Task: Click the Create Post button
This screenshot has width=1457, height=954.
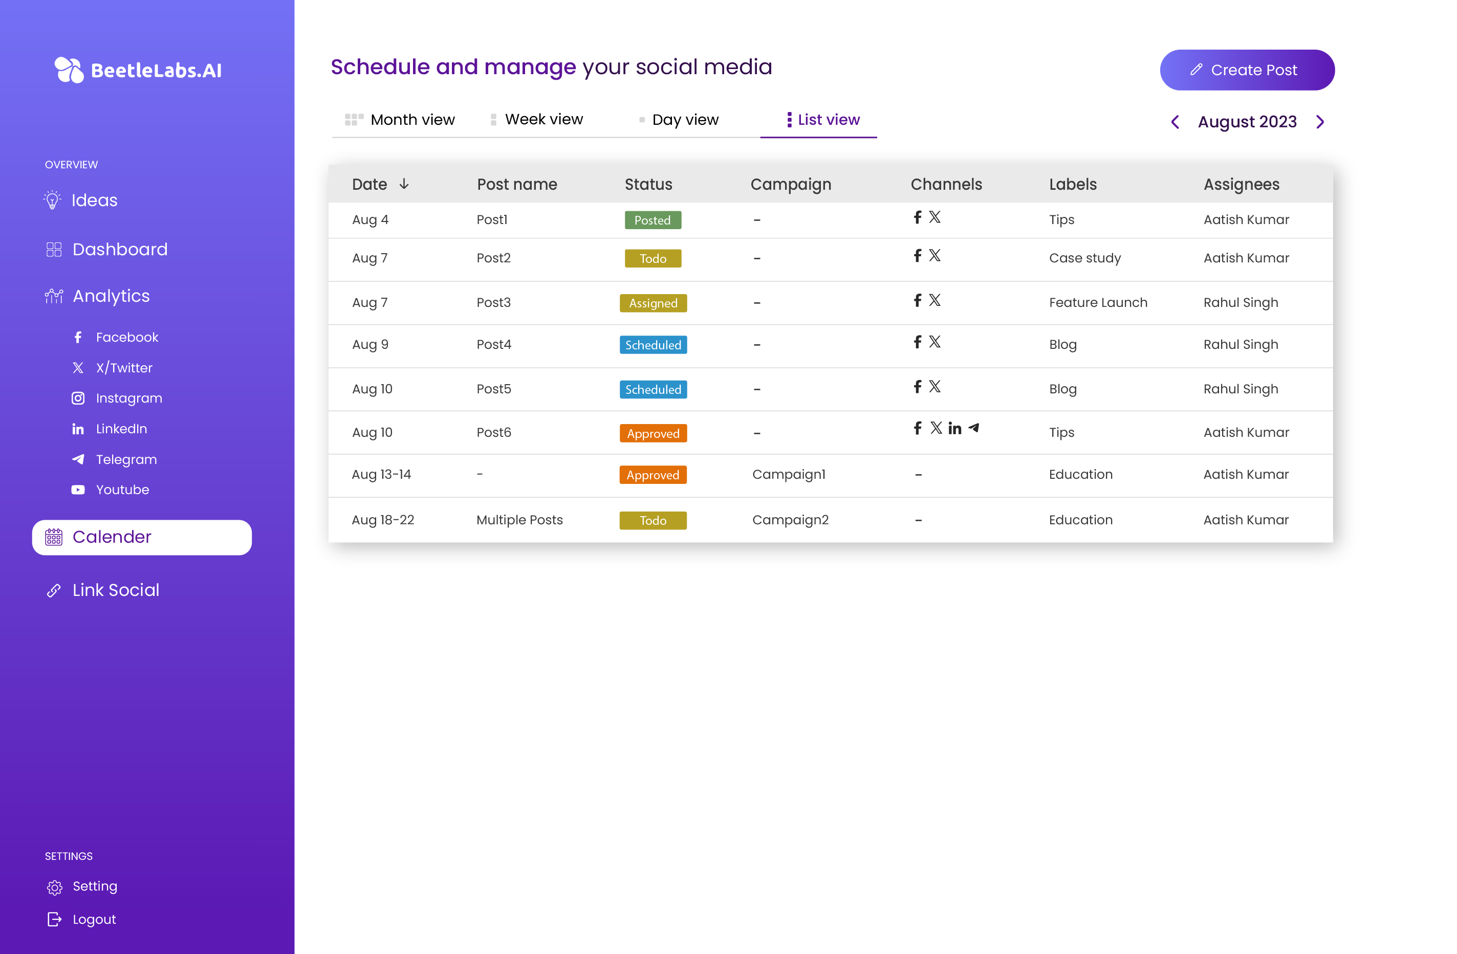Action: click(x=1247, y=70)
